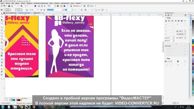
Task: Open the font size dropdown
Action: [x=72, y=10]
